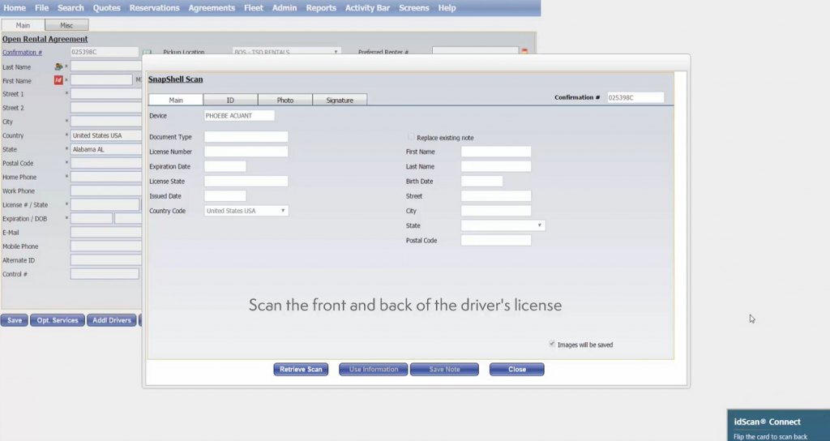Click the Last Name field in SnapShell Scan

[x=496, y=166]
